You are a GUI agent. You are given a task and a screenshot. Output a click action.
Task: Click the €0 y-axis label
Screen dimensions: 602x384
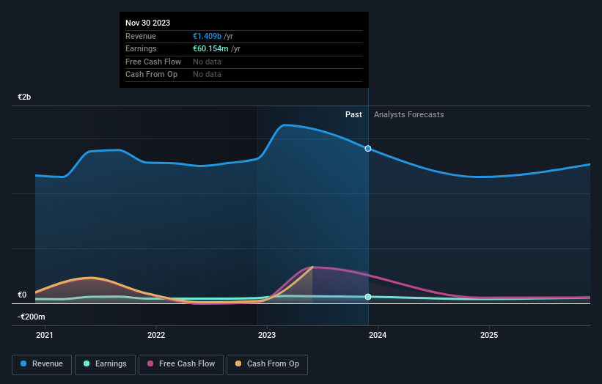(x=22, y=295)
